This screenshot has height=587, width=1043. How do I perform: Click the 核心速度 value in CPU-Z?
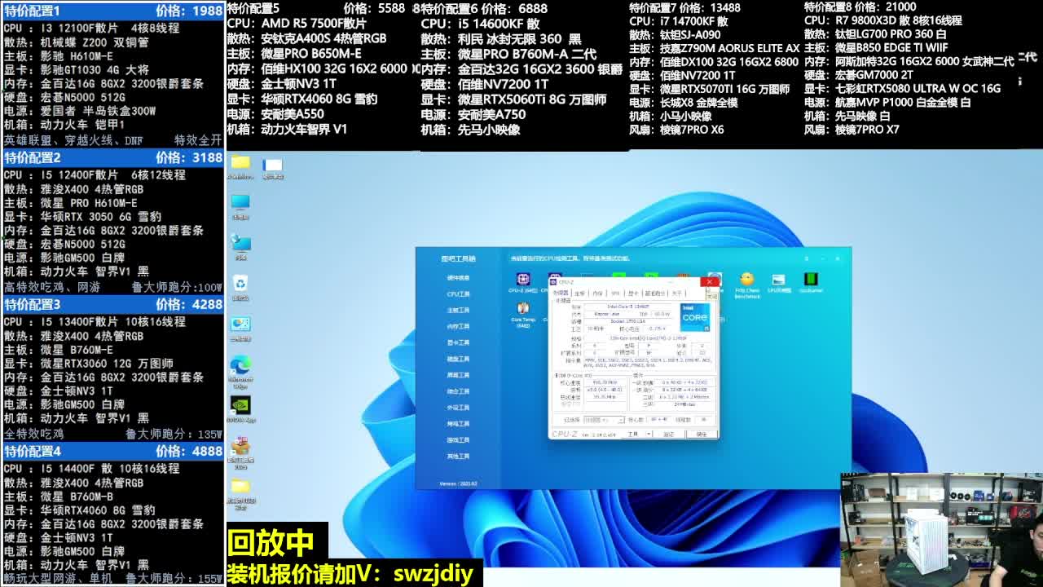point(605,382)
